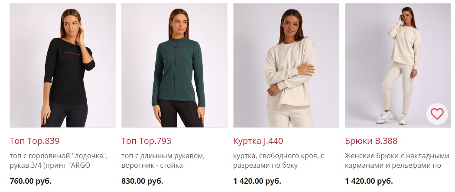
Task: Select the Брюки B.388 price 1 420.00
Action: (x=369, y=181)
